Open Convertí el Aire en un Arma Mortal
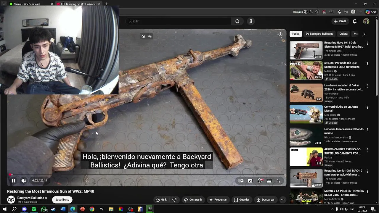 pyautogui.click(x=341, y=109)
